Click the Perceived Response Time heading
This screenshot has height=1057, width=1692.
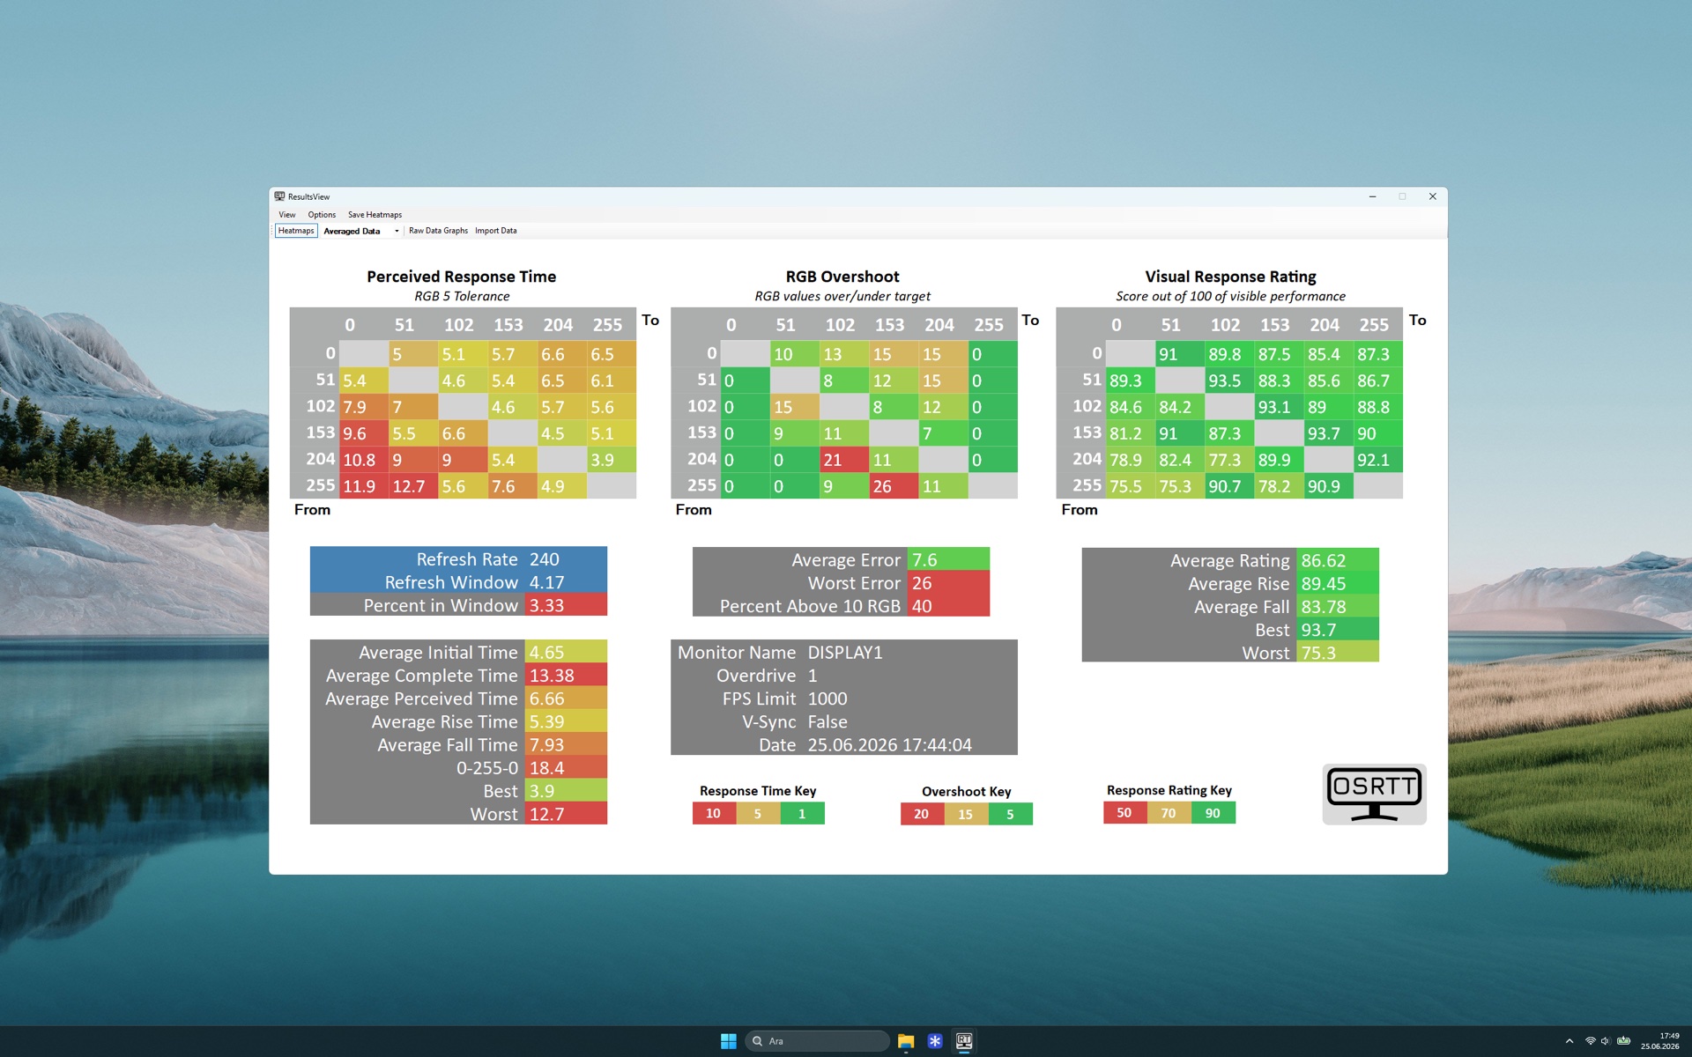[x=462, y=277]
